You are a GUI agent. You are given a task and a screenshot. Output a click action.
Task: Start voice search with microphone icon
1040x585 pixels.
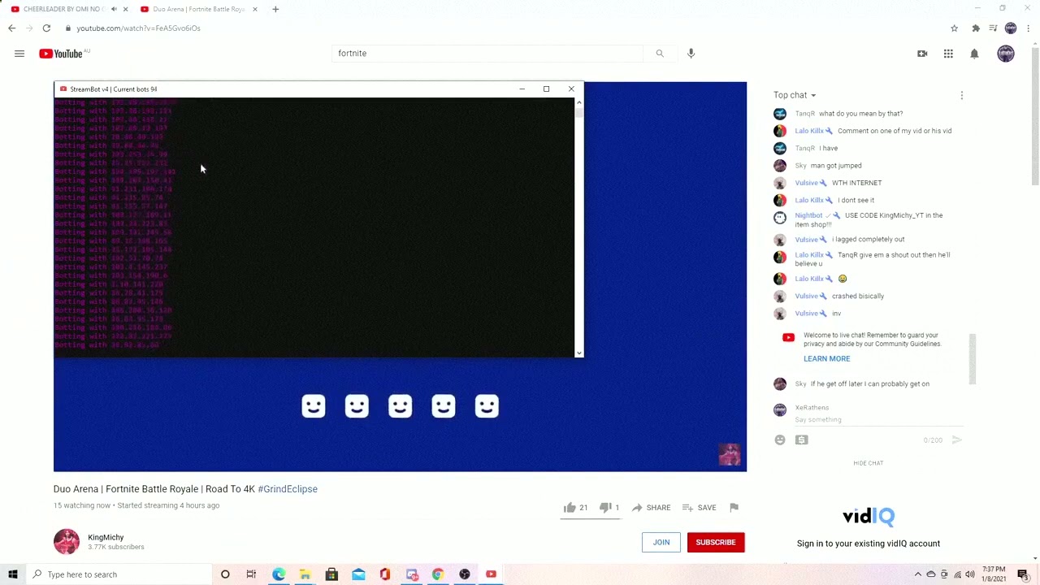pyautogui.click(x=691, y=54)
